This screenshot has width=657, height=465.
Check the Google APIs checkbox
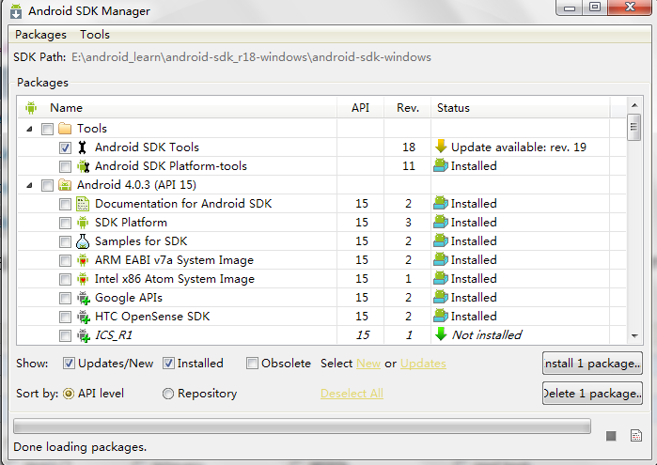click(x=65, y=298)
